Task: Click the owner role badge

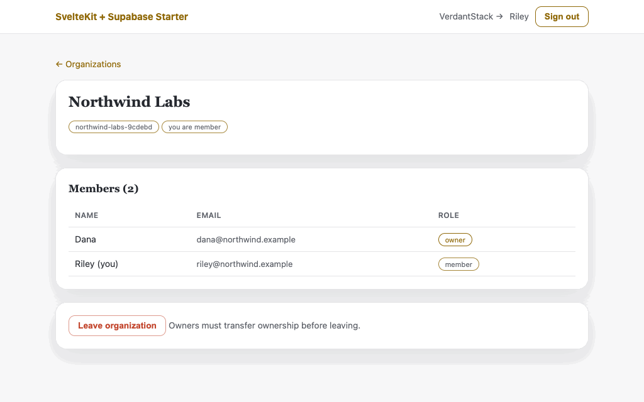Action: tap(455, 240)
